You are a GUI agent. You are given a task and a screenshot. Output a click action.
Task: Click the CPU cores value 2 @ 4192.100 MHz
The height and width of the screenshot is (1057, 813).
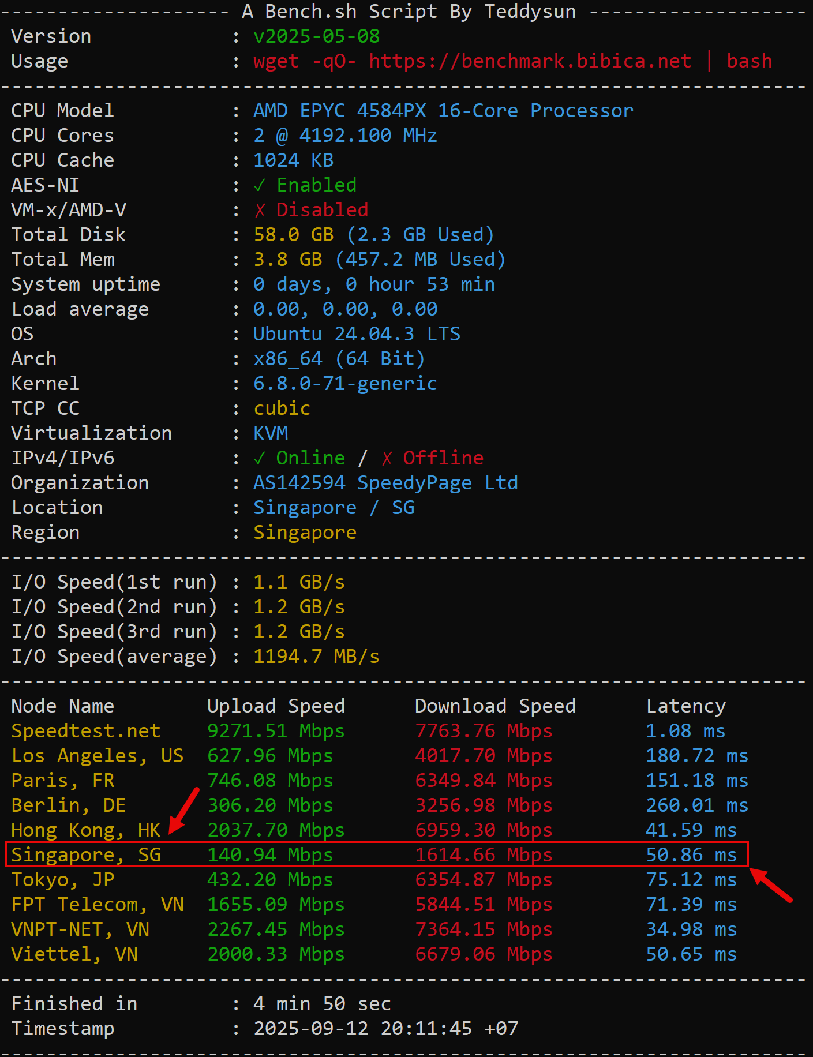tap(345, 136)
